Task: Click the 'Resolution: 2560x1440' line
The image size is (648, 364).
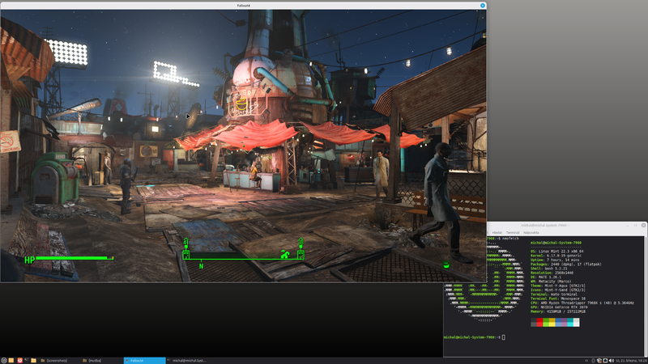Action: (552, 273)
